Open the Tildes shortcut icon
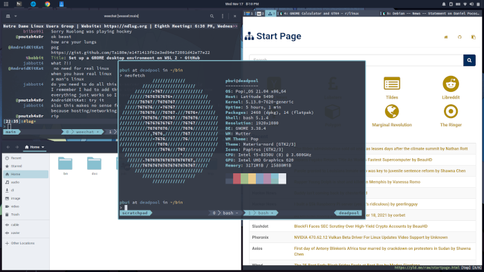The width and height of the screenshot is (484, 272). tap(392, 84)
